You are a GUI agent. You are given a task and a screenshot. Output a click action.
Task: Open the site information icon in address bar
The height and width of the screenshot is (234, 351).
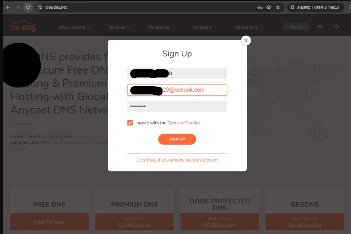40,7
